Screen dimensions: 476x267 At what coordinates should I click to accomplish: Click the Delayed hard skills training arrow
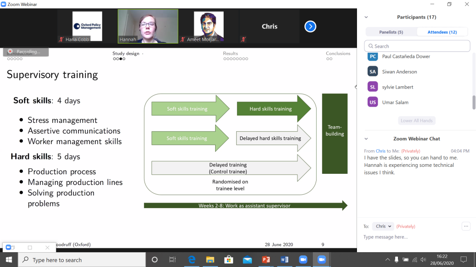coord(273,138)
